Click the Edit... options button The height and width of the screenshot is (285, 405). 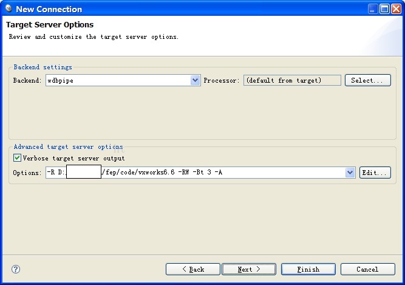(x=375, y=173)
